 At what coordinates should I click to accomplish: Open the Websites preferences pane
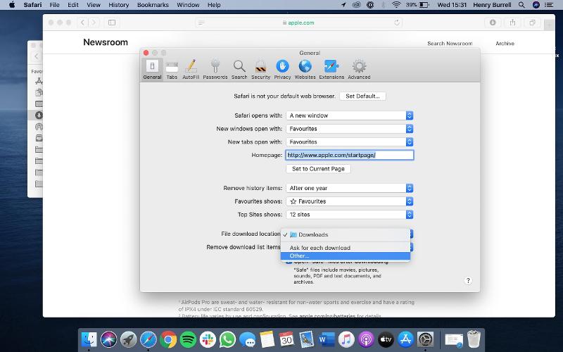(305, 68)
